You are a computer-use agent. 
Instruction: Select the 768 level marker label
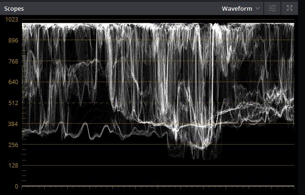point(12,61)
